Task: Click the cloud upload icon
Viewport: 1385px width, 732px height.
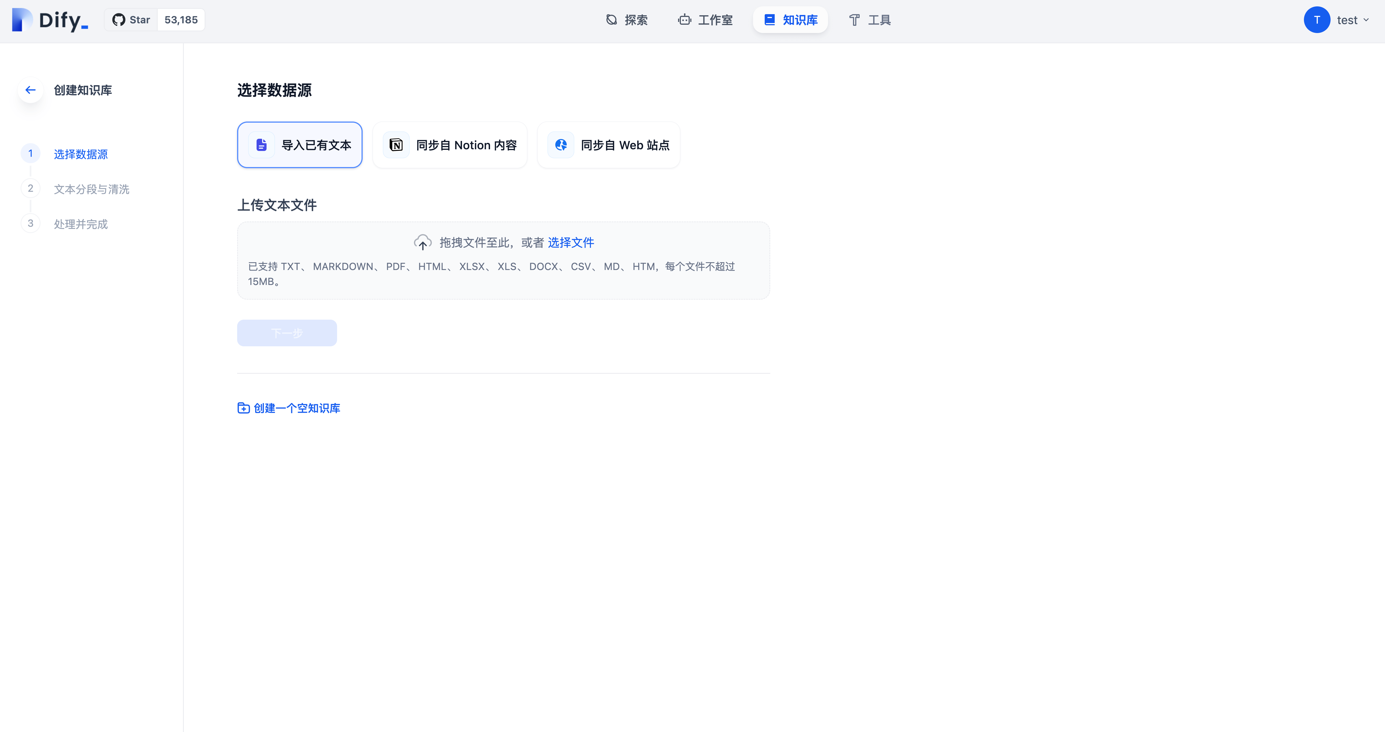Action: (423, 243)
